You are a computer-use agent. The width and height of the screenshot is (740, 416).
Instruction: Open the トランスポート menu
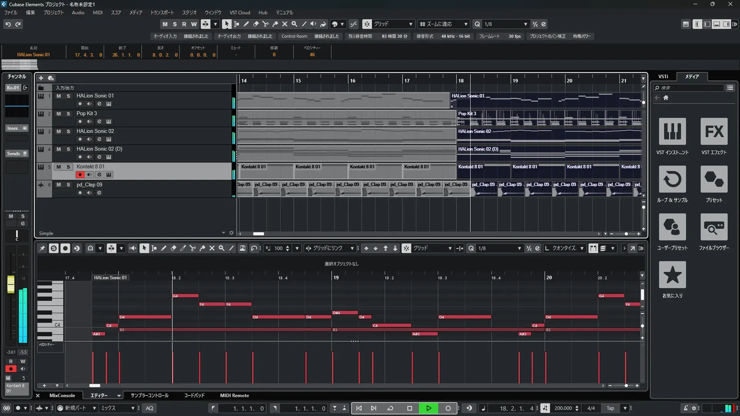click(x=162, y=12)
